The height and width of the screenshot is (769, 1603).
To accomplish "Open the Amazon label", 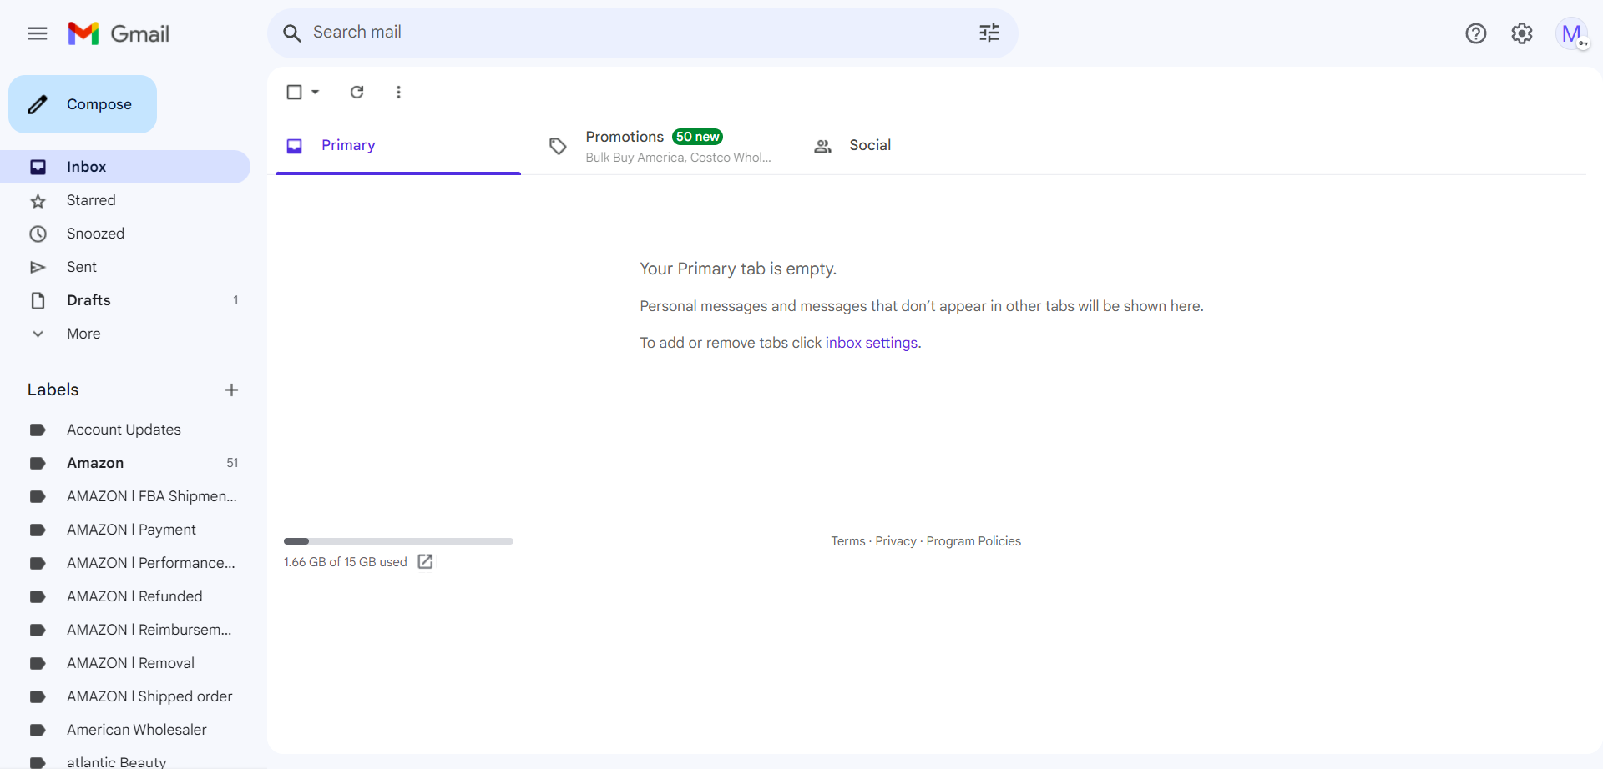I will point(125,463).
